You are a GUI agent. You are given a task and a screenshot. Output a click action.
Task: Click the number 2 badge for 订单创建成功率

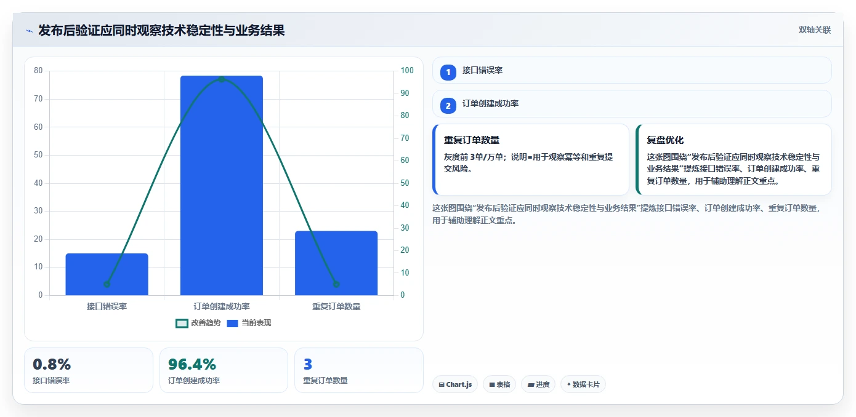(x=448, y=106)
